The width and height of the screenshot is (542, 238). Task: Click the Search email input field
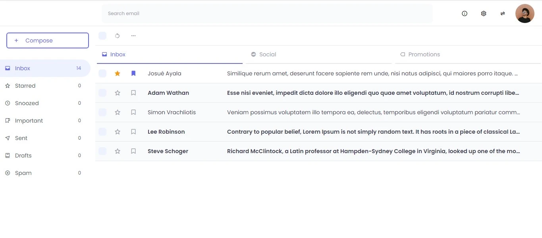[267, 13]
